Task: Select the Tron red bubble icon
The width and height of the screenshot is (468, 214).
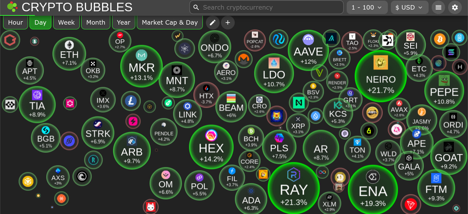Action: coord(410,205)
